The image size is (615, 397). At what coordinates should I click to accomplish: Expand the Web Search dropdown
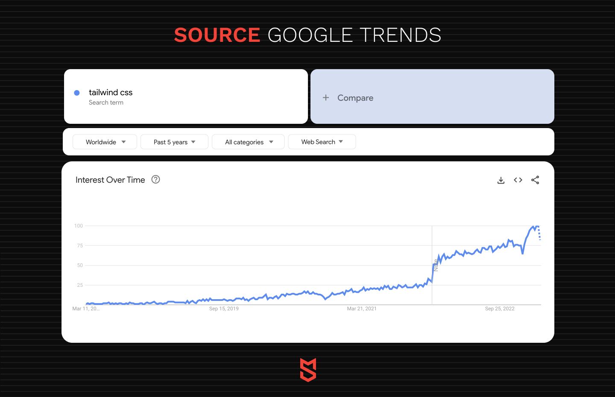[x=322, y=142]
